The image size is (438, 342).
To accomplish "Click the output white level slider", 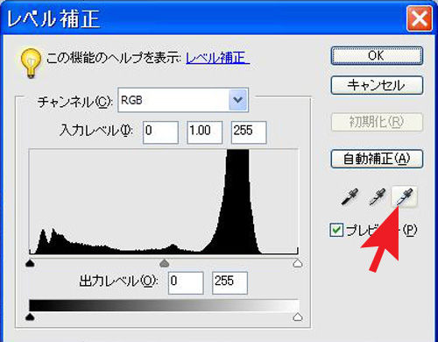I will (298, 317).
